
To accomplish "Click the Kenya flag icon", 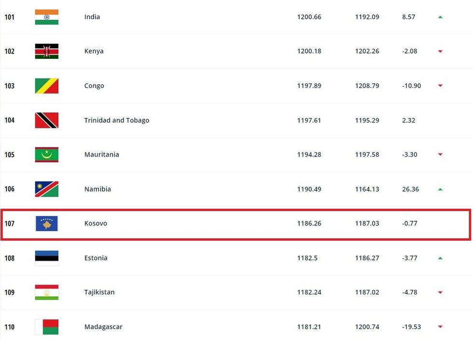I will click(47, 51).
